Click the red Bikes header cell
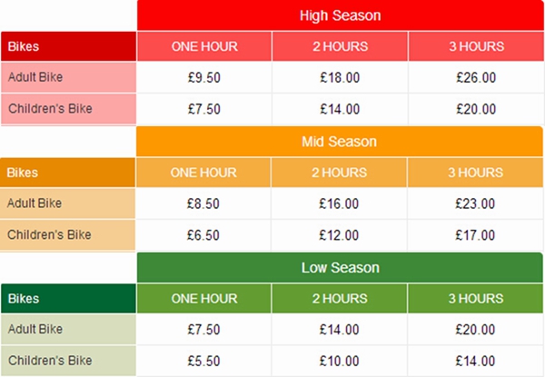This screenshot has width=545, height=377. click(x=69, y=47)
